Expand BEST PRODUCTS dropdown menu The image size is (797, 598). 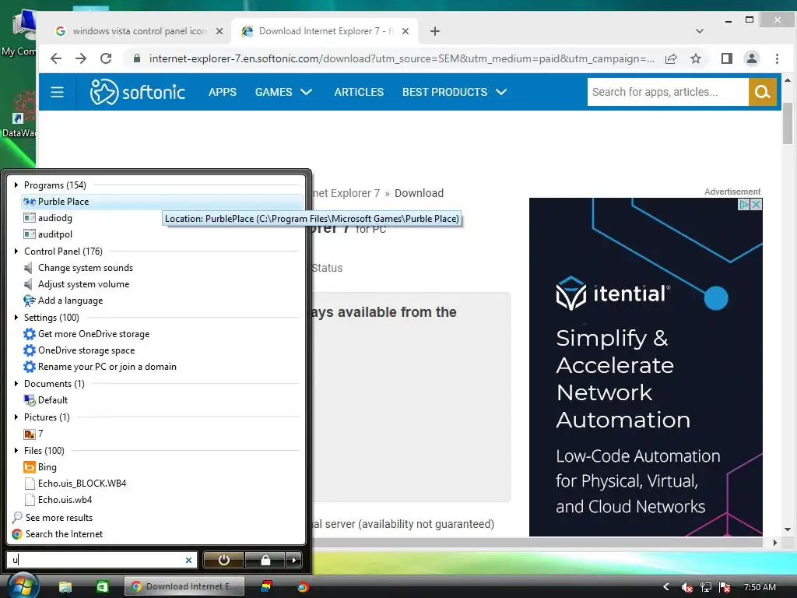pos(455,92)
